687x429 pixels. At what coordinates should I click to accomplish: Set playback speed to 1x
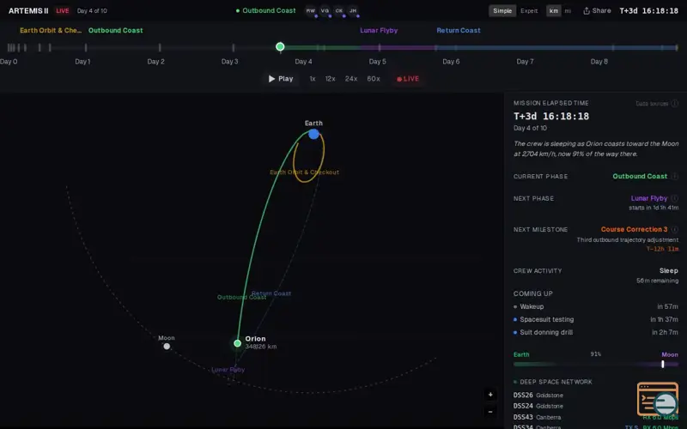(313, 79)
